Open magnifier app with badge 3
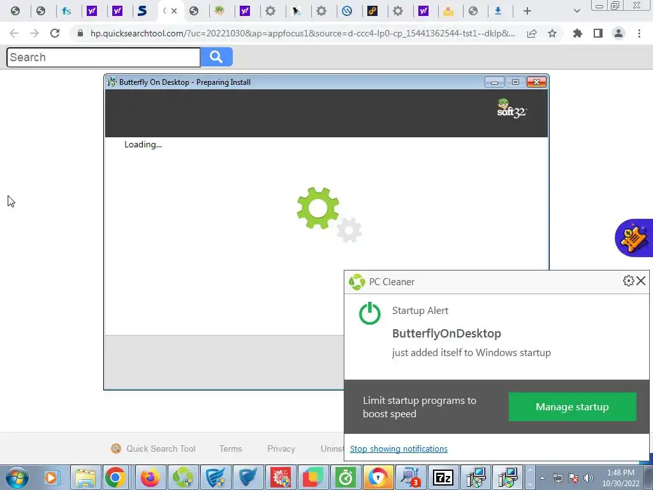 click(x=411, y=477)
